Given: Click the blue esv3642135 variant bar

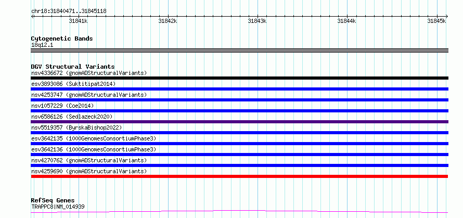Looking at the screenshot, I should pyautogui.click(x=239, y=144).
